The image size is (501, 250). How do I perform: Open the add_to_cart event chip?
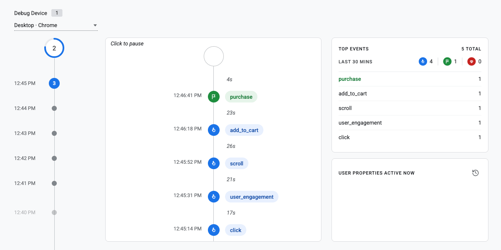tap(244, 130)
